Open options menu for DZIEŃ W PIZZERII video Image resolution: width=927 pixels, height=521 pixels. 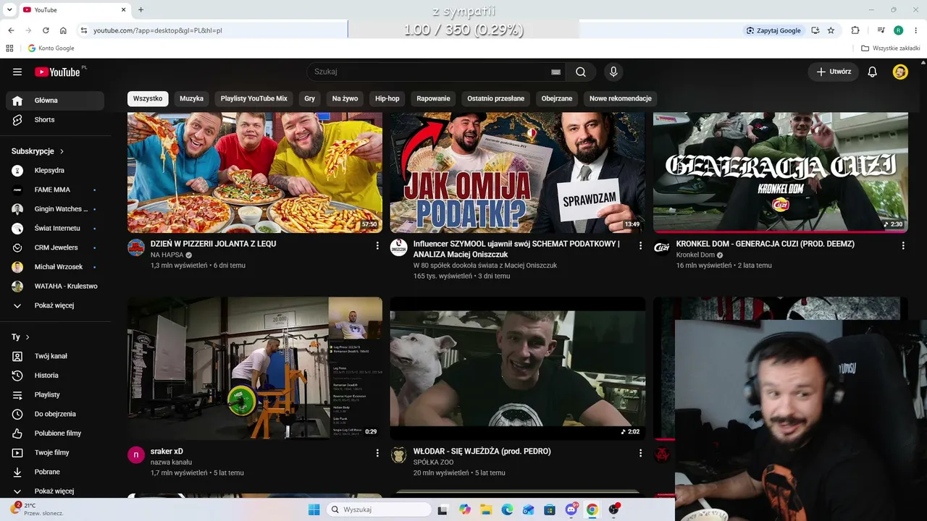click(377, 246)
